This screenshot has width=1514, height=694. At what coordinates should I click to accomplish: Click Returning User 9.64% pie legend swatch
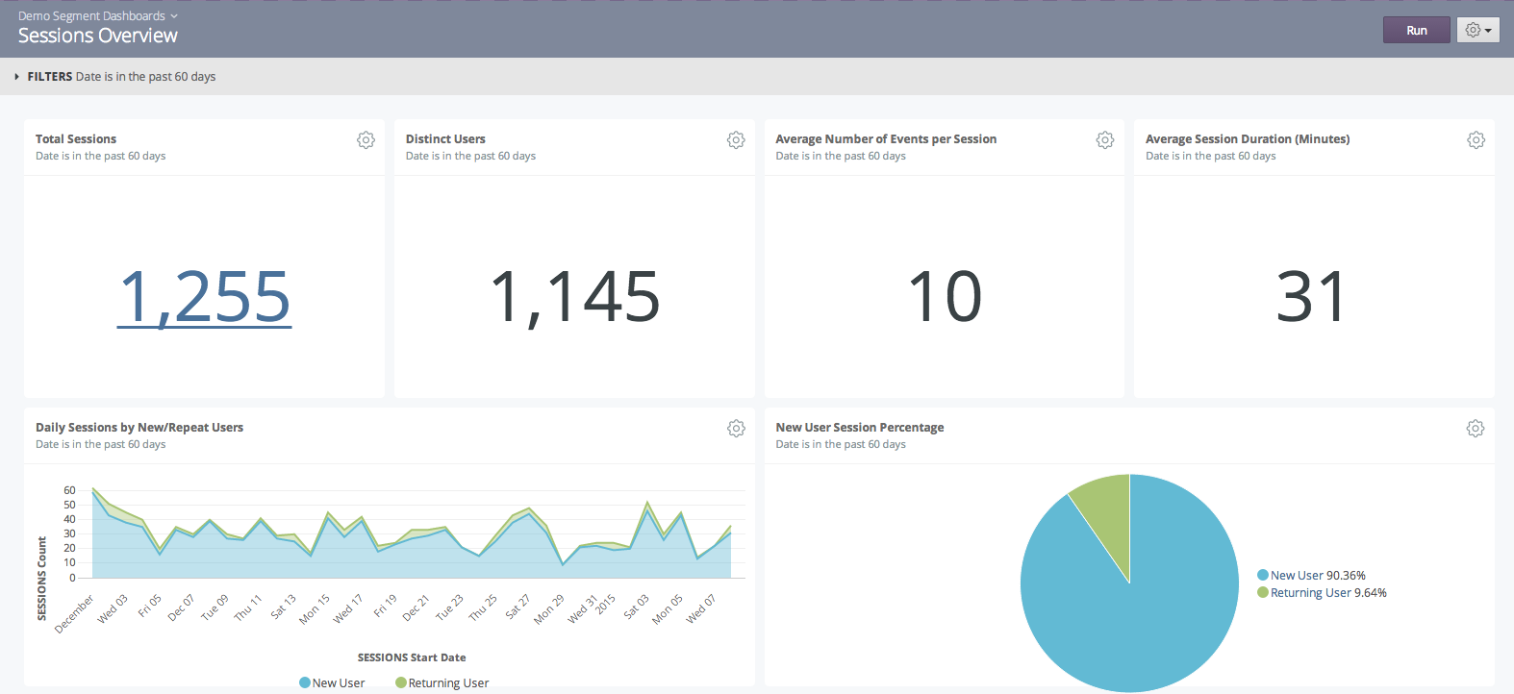click(1263, 593)
